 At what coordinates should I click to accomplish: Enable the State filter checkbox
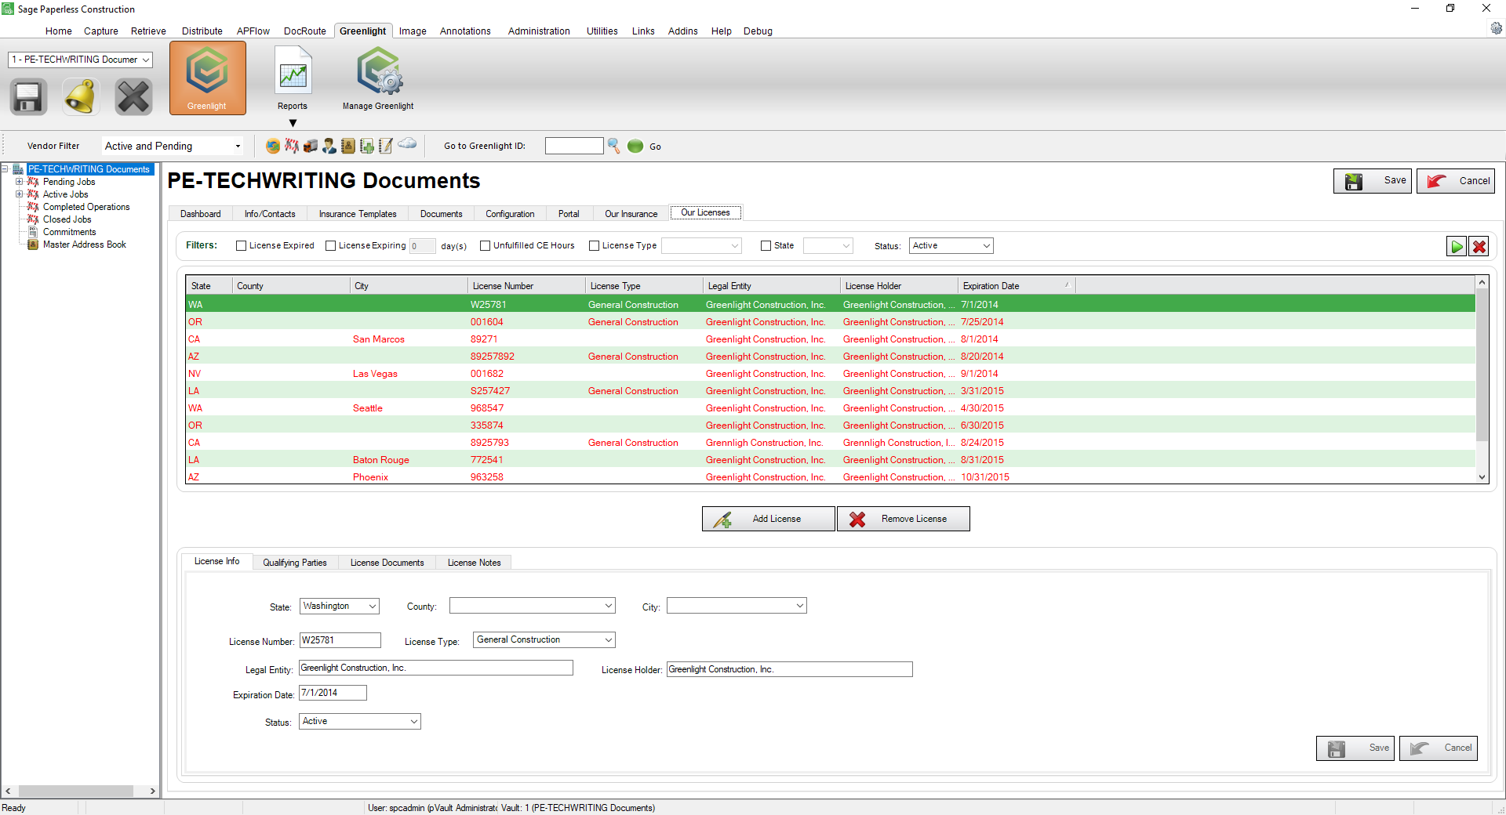click(766, 246)
